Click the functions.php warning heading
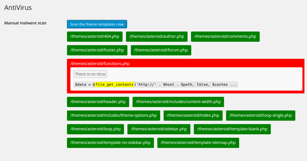This screenshot has width=307, height=161. coord(100,64)
